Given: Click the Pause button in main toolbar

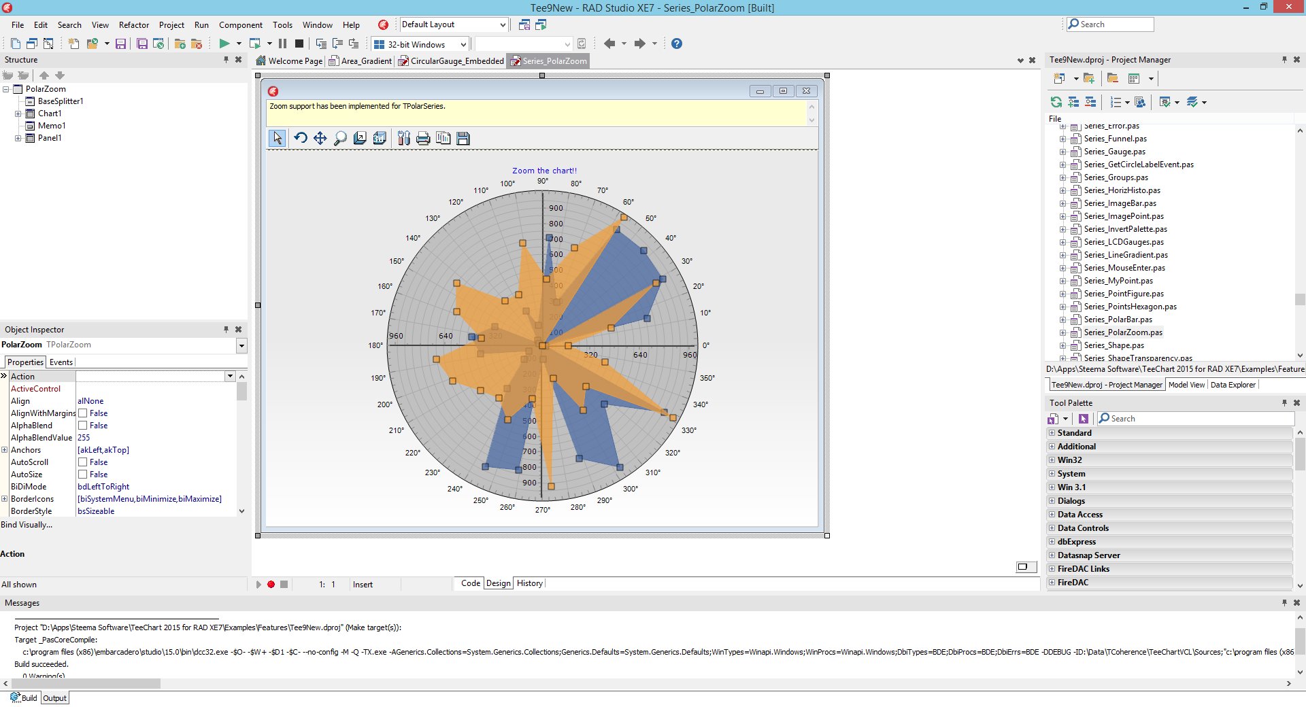Looking at the screenshot, I should (282, 44).
